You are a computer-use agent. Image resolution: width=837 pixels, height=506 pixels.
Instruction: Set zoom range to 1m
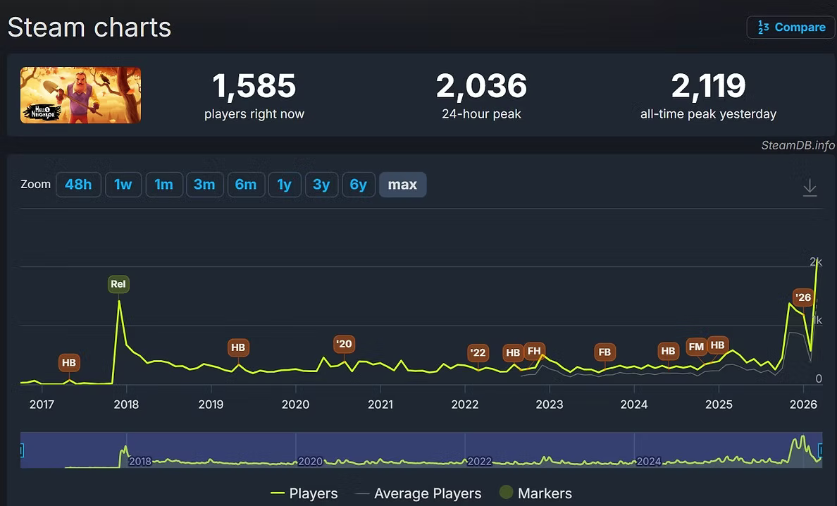click(x=164, y=185)
